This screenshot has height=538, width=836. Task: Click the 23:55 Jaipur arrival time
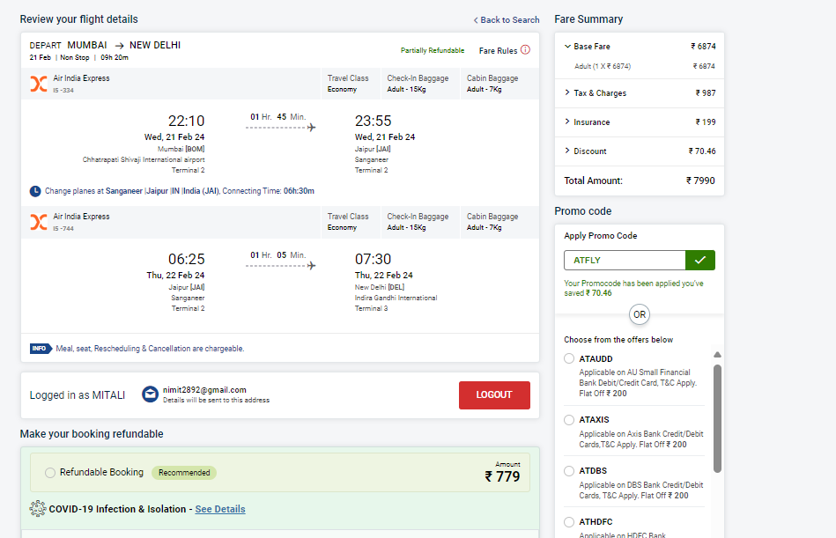tap(374, 121)
